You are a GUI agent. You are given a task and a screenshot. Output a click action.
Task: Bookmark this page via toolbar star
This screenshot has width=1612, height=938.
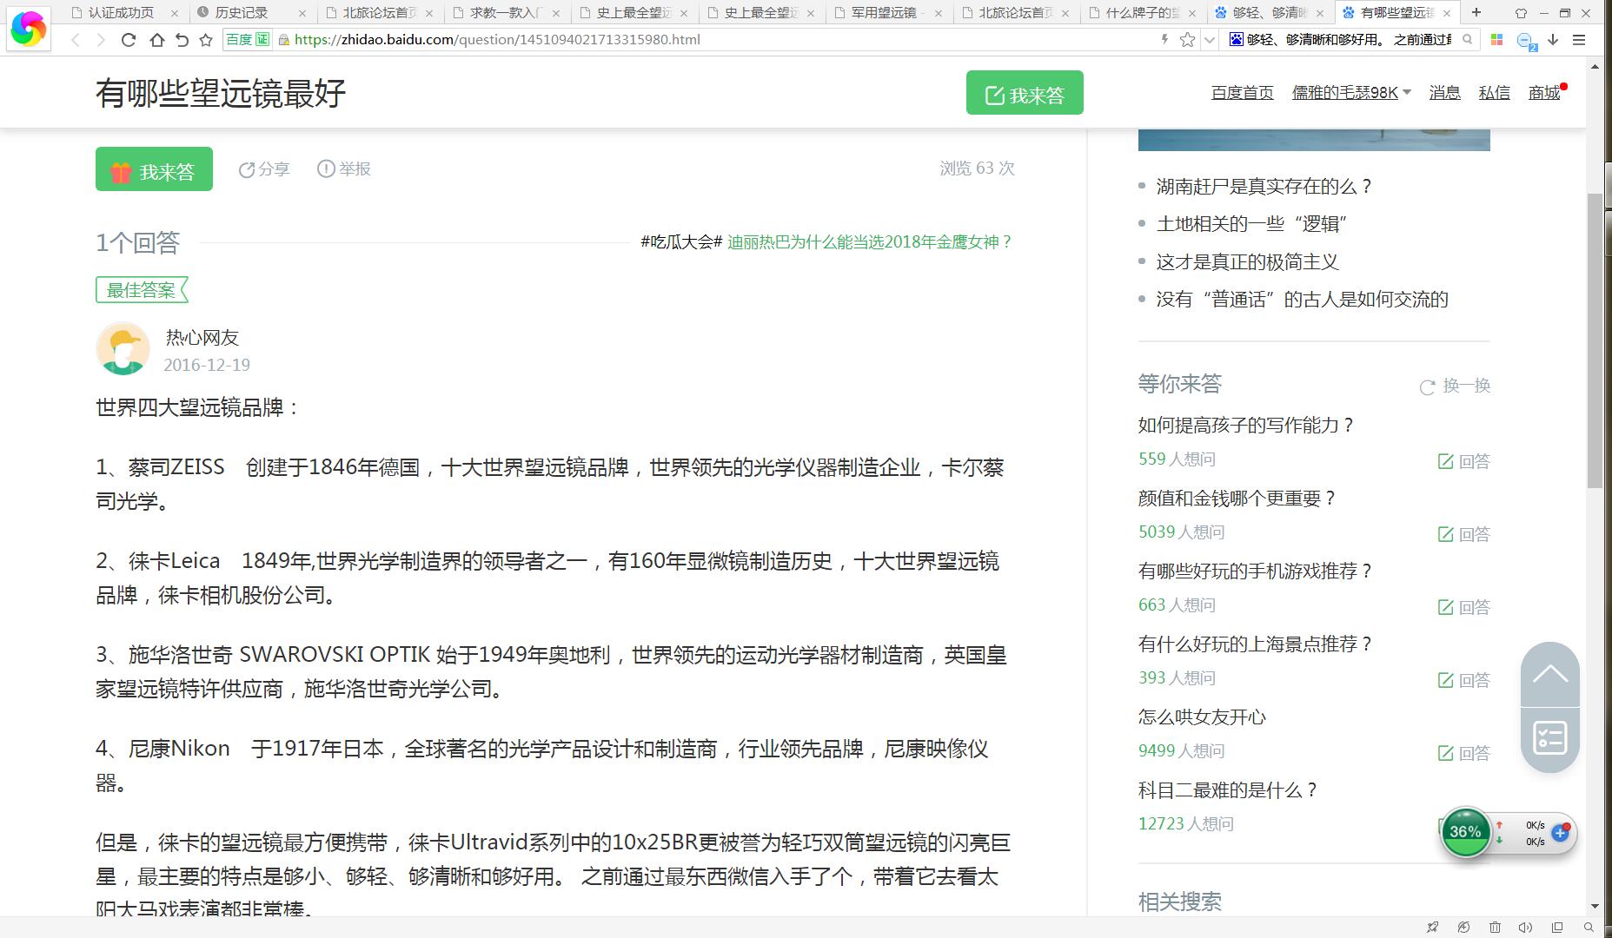(206, 40)
